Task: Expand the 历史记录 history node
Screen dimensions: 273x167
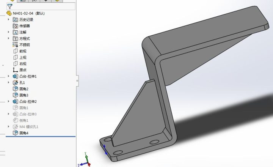Action: tap(8, 19)
